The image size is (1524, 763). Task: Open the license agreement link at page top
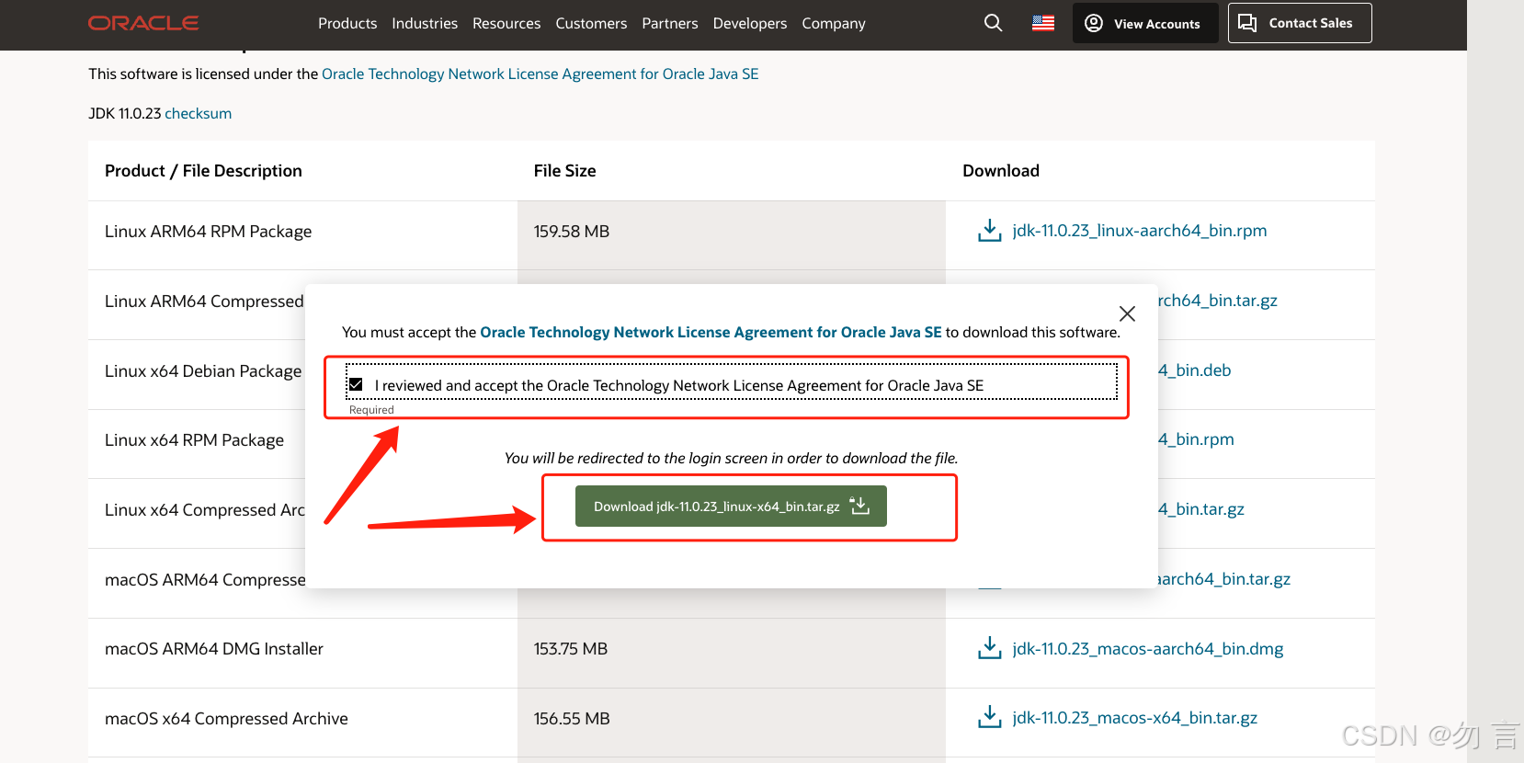pyautogui.click(x=540, y=74)
